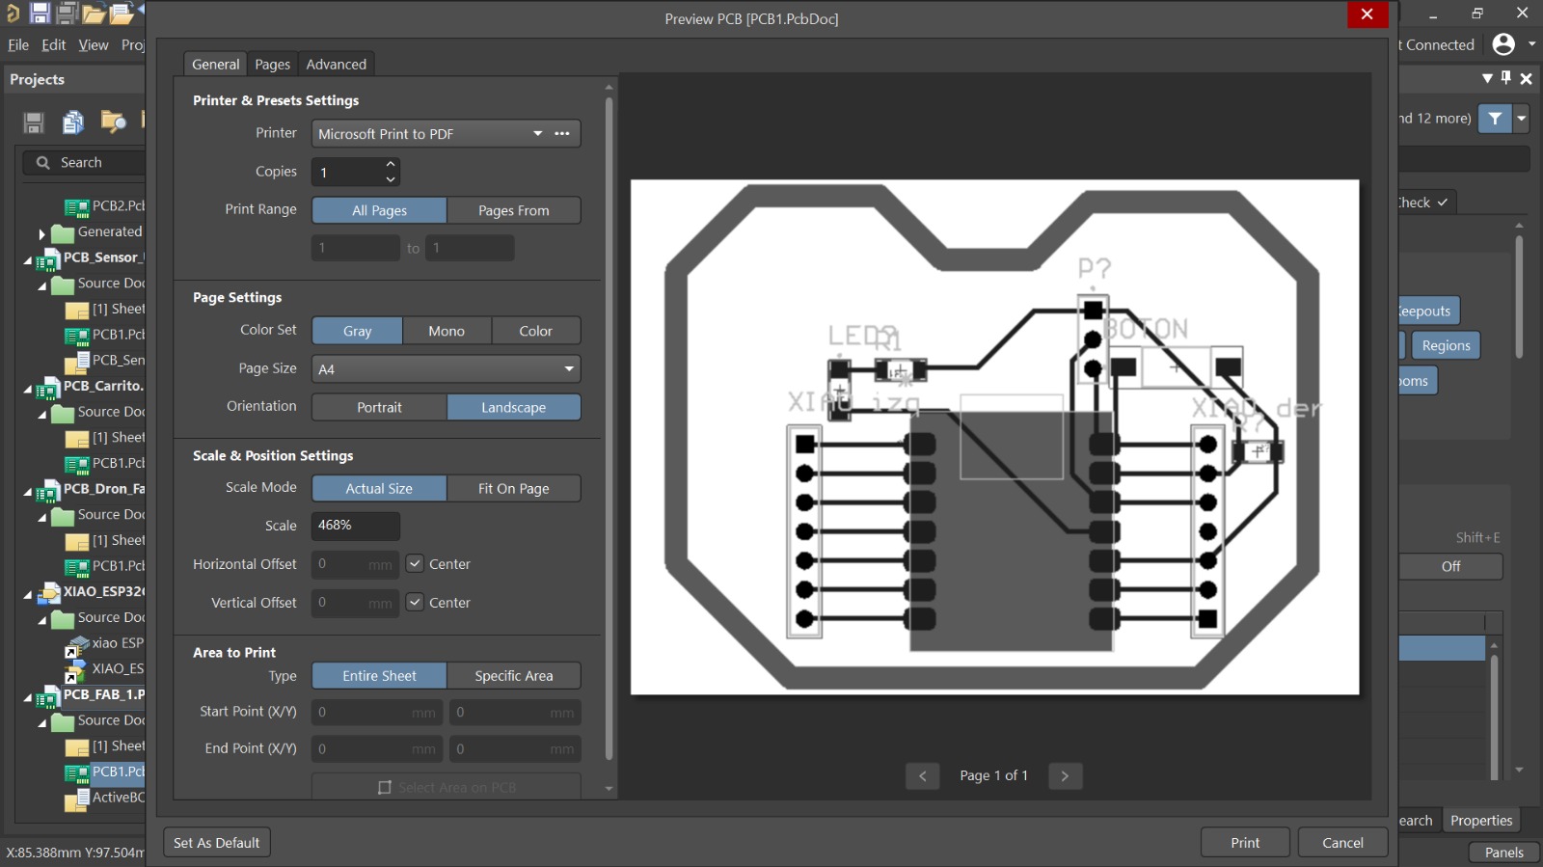
Task: Click the Print button
Action: [1245, 842]
